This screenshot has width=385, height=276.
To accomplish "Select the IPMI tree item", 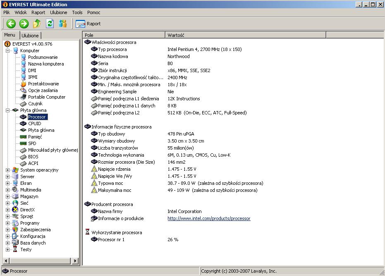I will pos(33,77).
